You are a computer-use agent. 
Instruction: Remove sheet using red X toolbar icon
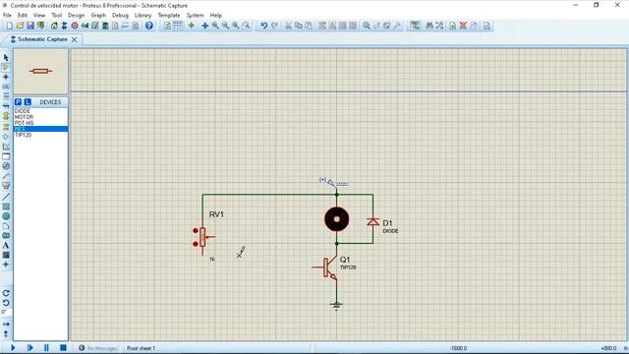coord(463,26)
